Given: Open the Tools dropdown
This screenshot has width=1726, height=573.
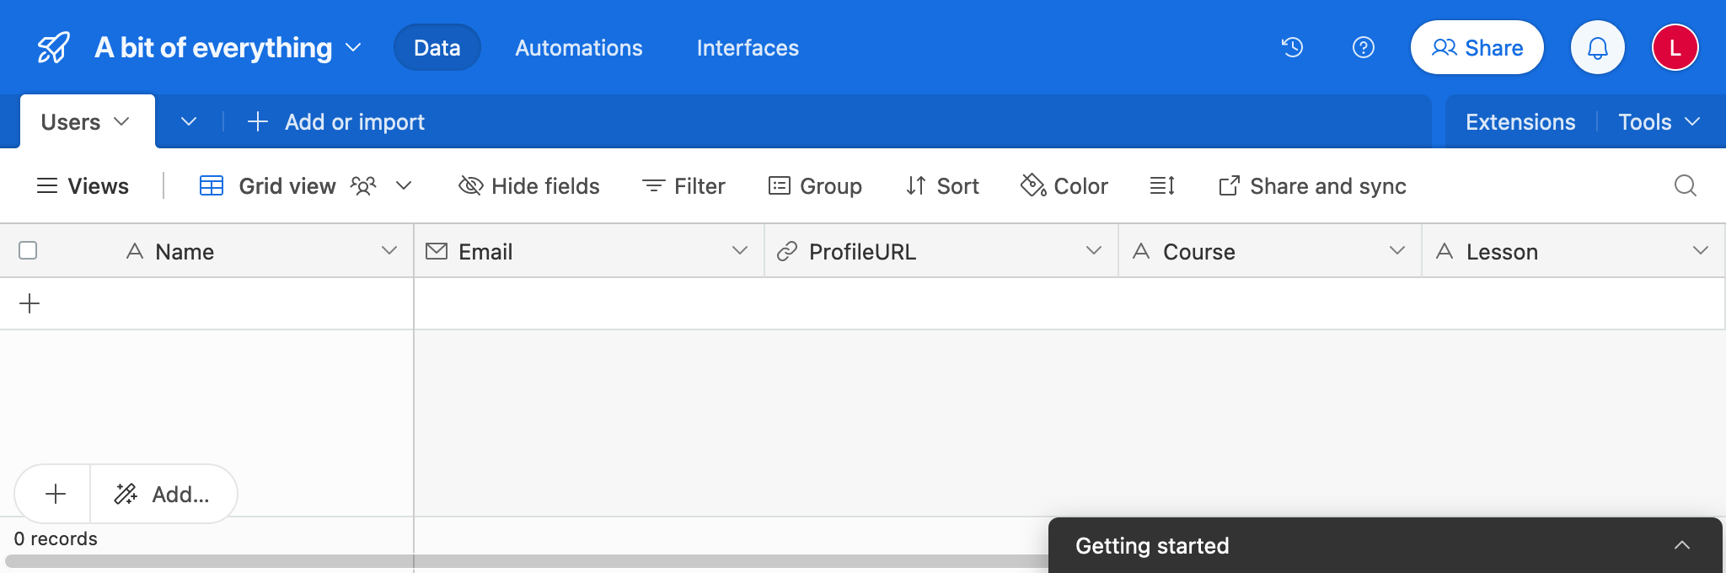Looking at the screenshot, I should (1659, 122).
